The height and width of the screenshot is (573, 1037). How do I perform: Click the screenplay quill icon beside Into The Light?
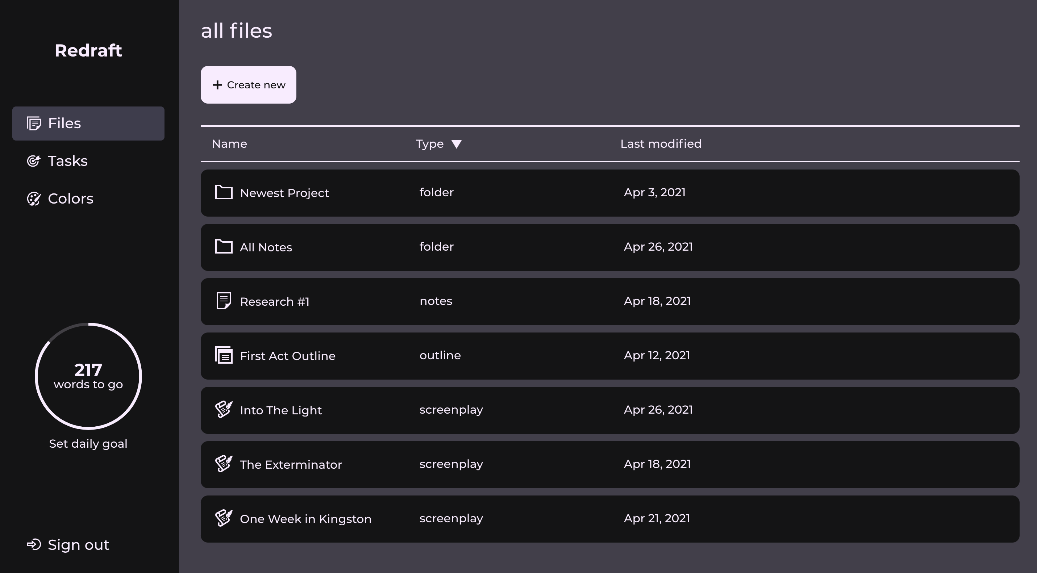pyautogui.click(x=224, y=410)
